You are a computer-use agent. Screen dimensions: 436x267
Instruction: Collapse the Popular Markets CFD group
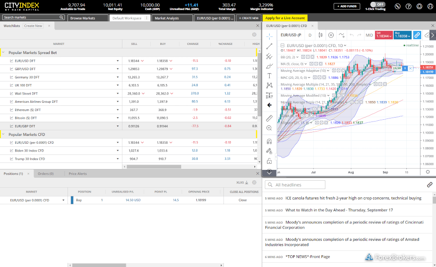coord(3,134)
